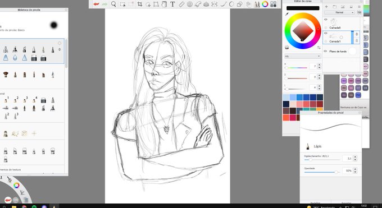Open the Color editor ring icon in toolbar
The height and width of the screenshot is (208, 382).
265,4
